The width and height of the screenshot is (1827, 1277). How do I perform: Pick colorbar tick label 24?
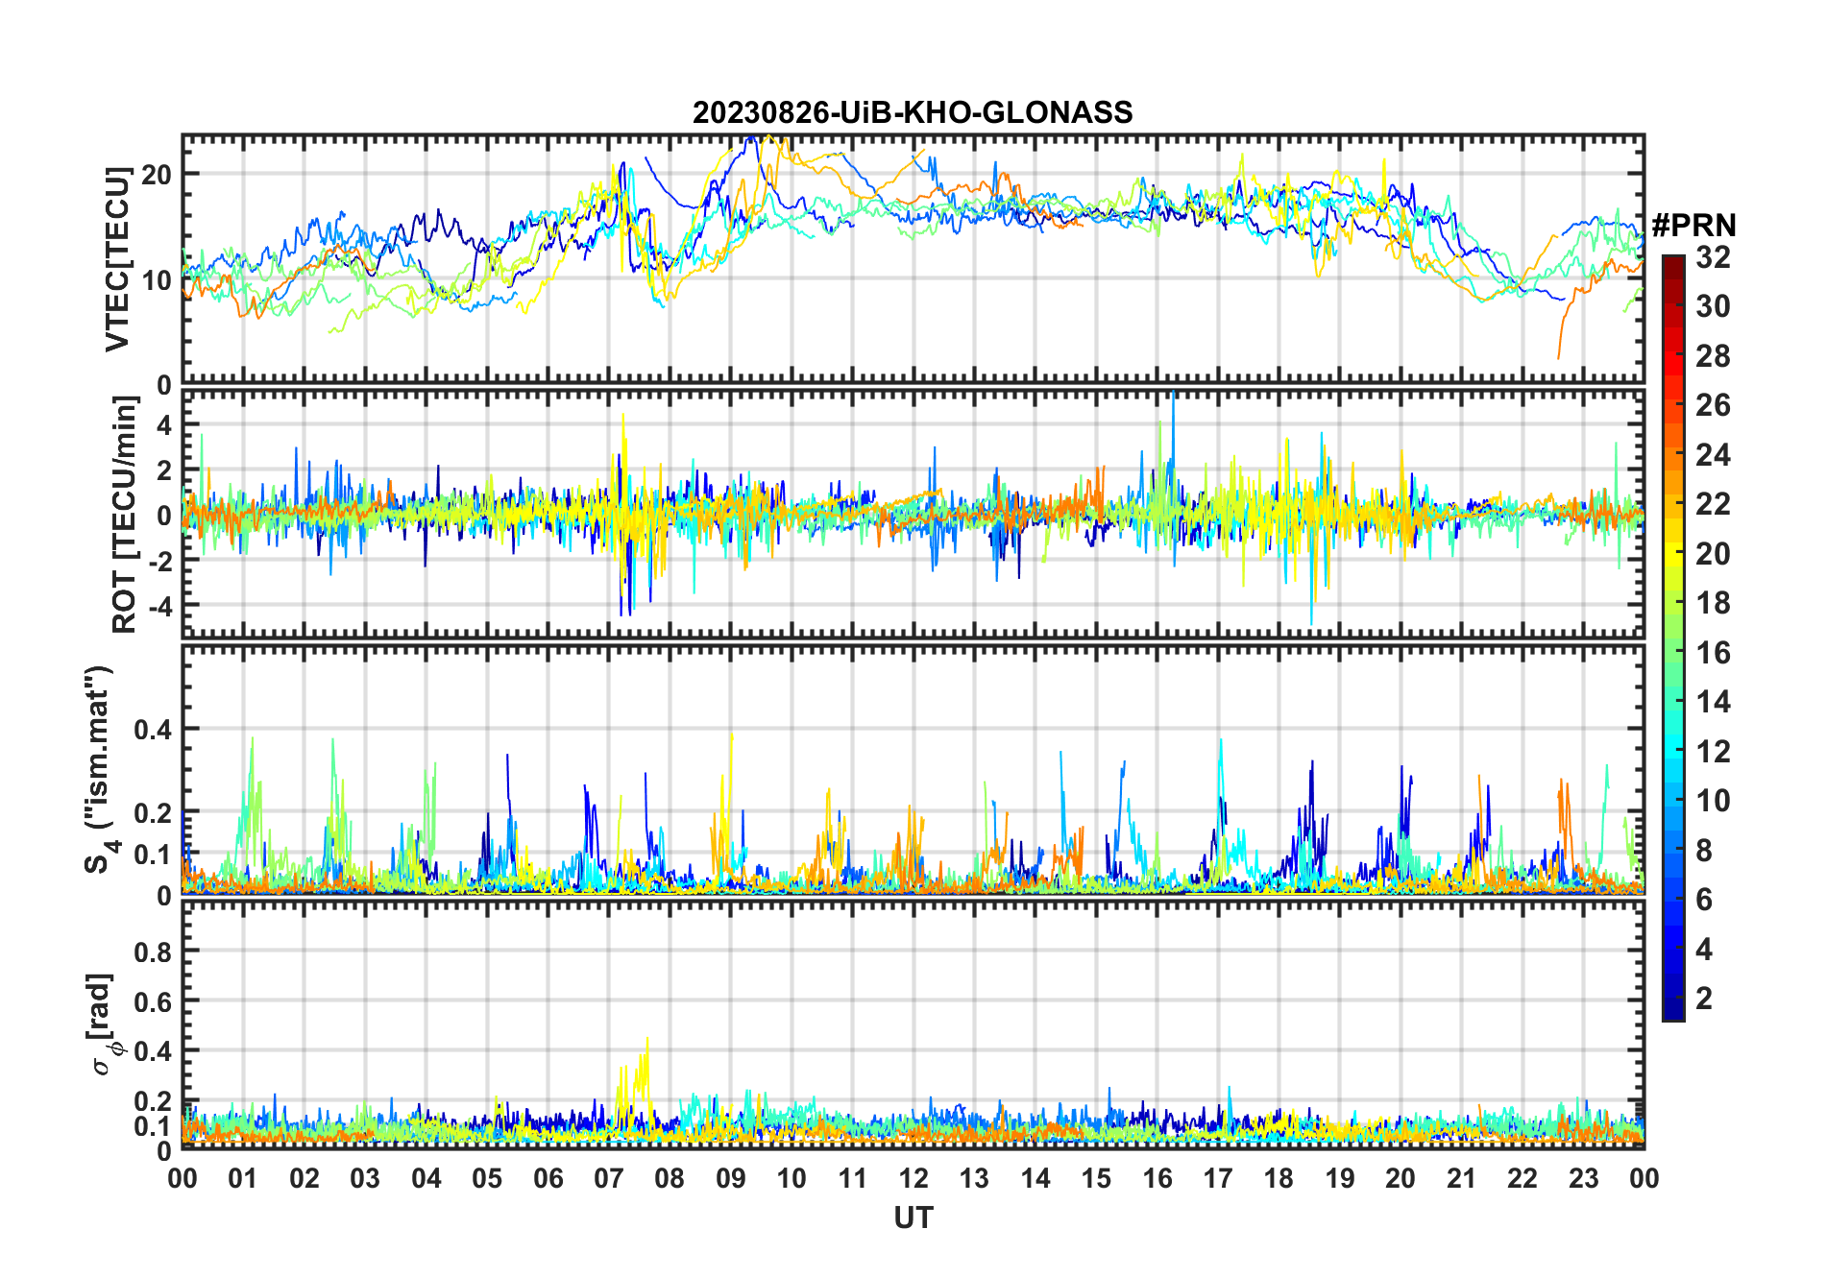[1713, 455]
